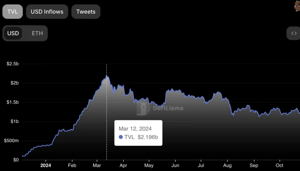Click the $2.196b TVL value
This screenshot has height=171, width=300.
(148, 137)
